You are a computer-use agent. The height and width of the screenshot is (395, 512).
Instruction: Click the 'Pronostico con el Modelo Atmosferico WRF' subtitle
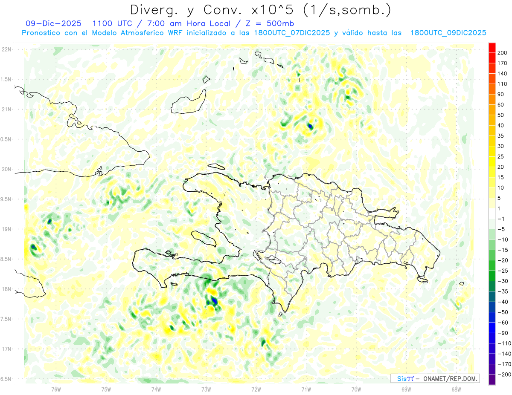point(103,33)
